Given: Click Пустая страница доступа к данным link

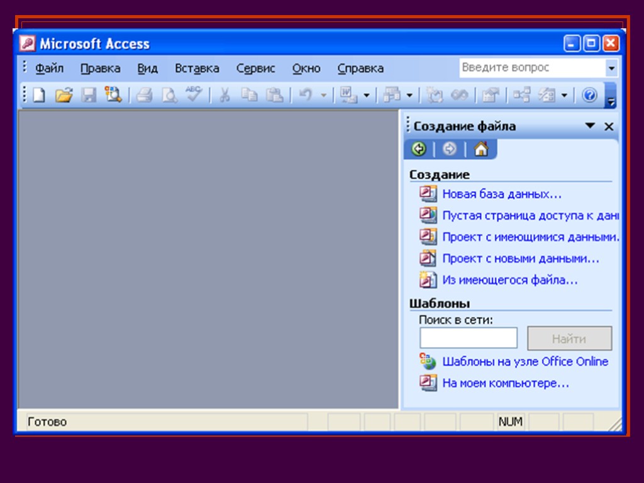Looking at the screenshot, I should tap(530, 215).
